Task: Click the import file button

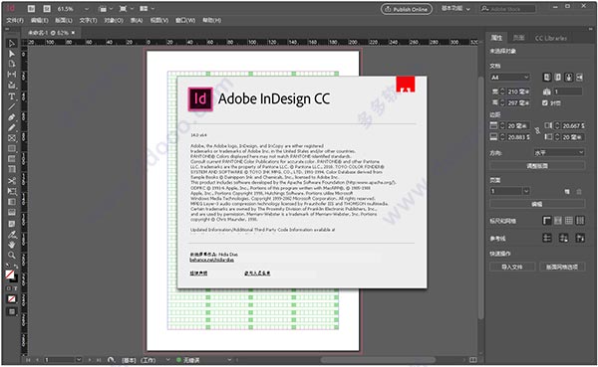Action: pyautogui.click(x=512, y=267)
